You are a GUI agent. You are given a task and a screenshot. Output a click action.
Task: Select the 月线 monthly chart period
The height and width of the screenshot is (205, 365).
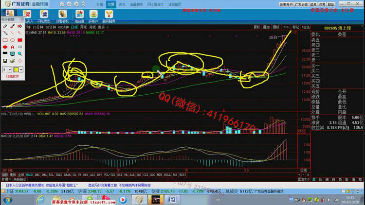(92, 27)
